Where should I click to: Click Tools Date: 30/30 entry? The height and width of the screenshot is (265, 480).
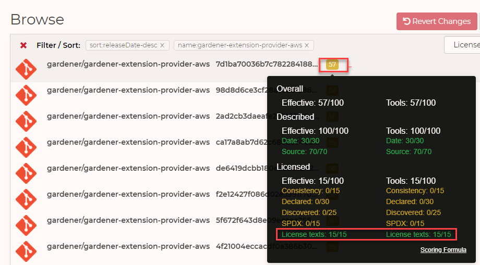coord(405,141)
